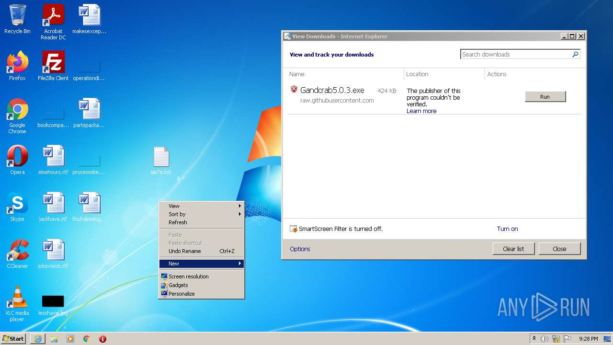Select sie7a.txt text file icon
This screenshot has width=613, height=345.
pyautogui.click(x=161, y=160)
